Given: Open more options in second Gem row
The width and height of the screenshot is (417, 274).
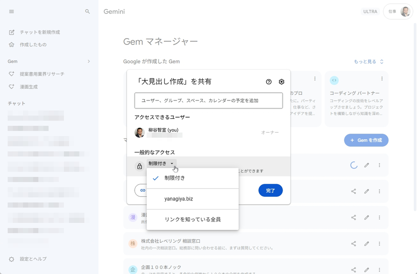Looking at the screenshot, I should [x=379, y=191].
